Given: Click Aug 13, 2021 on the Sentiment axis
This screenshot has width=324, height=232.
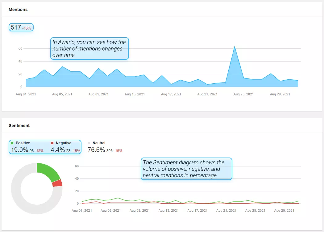Looking at the screenshot, I should [x=168, y=210].
